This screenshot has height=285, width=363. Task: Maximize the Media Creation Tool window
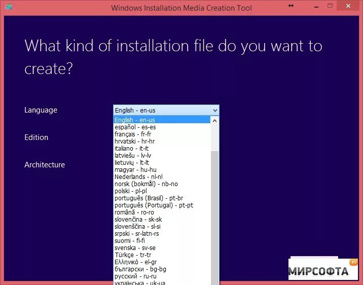(x=330, y=6)
